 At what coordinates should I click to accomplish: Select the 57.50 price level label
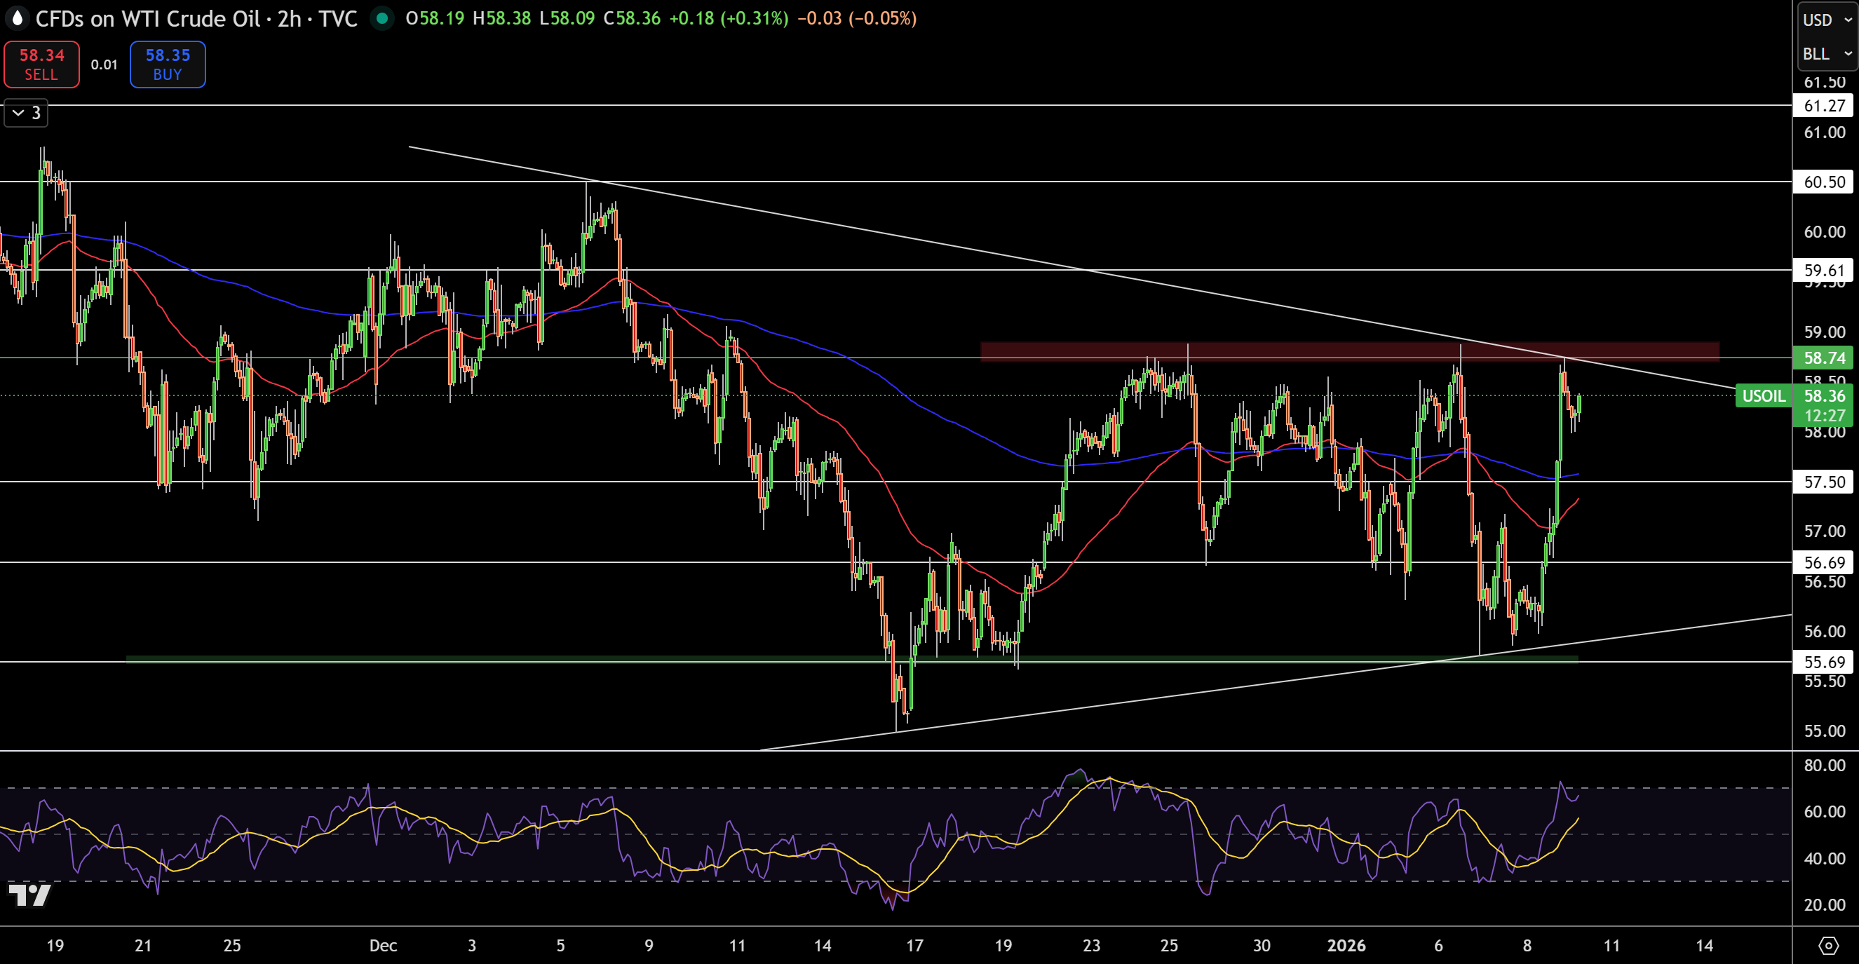coord(1824,482)
